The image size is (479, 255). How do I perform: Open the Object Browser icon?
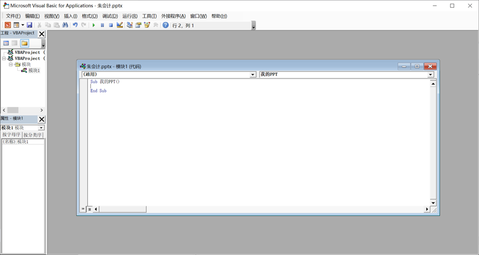147,25
